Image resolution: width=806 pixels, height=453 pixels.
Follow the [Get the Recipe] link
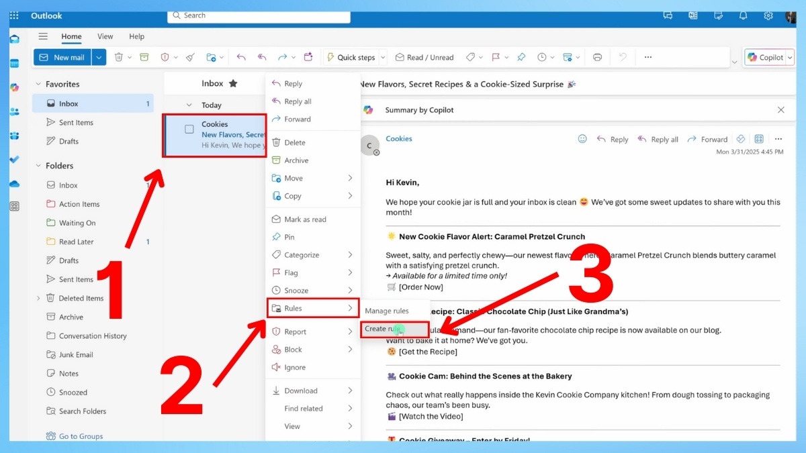click(x=428, y=352)
